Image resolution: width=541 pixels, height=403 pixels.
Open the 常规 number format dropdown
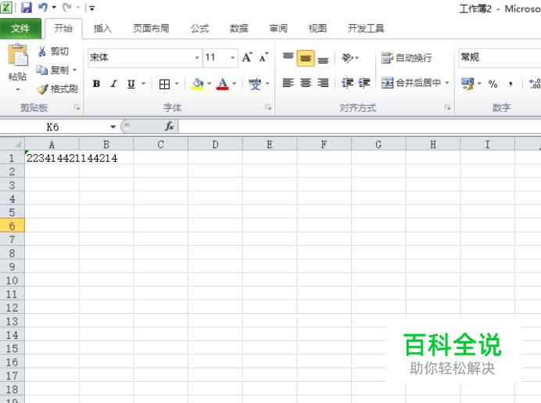[500, 57]
